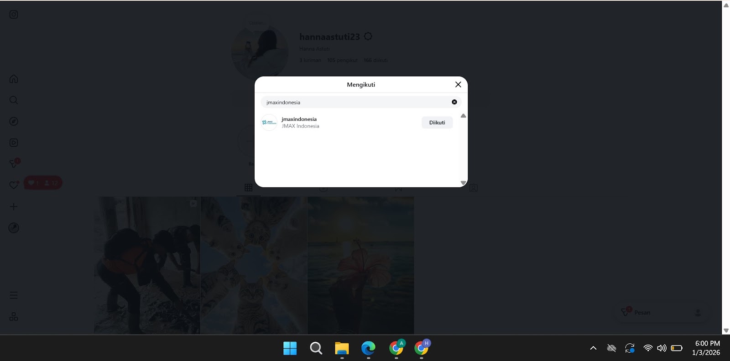Image resolution: width=730 pixels, height=361 pixels.
Task: Open the Search icon in Instagram sidebar
Action: click(x=14, y=100)
